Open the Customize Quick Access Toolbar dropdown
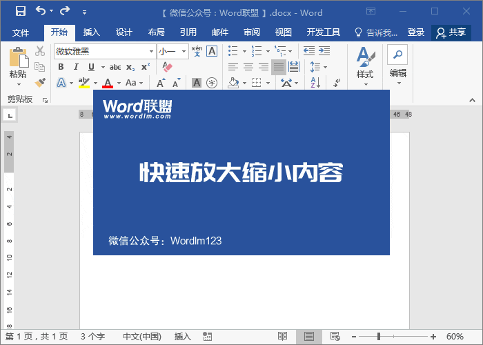 click(x=84, y=12)
